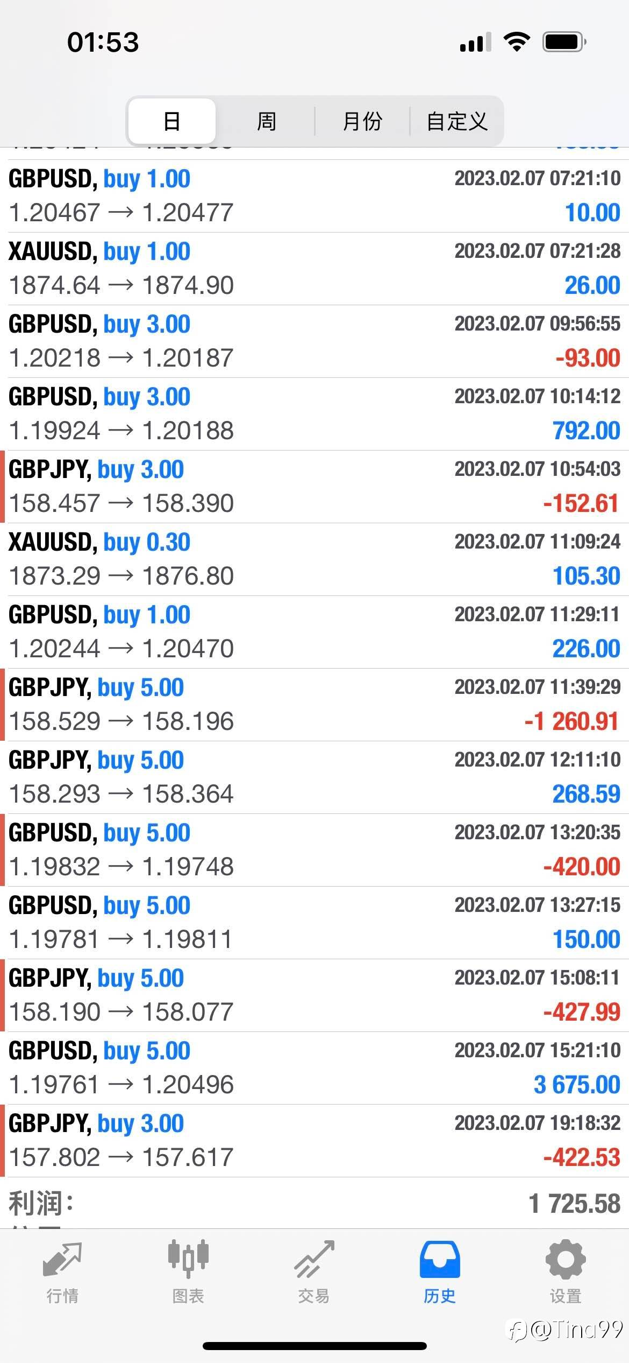Tap the Wi-Fi status icon
The image size is (629, 1363).
click(x=517, y=42)
